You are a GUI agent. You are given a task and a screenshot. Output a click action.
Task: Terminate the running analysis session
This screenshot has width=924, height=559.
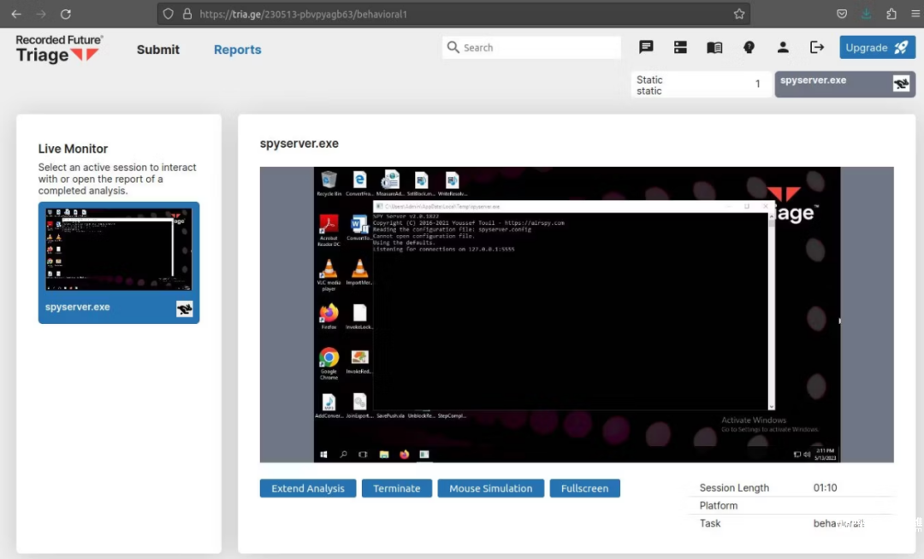point(397,488)
